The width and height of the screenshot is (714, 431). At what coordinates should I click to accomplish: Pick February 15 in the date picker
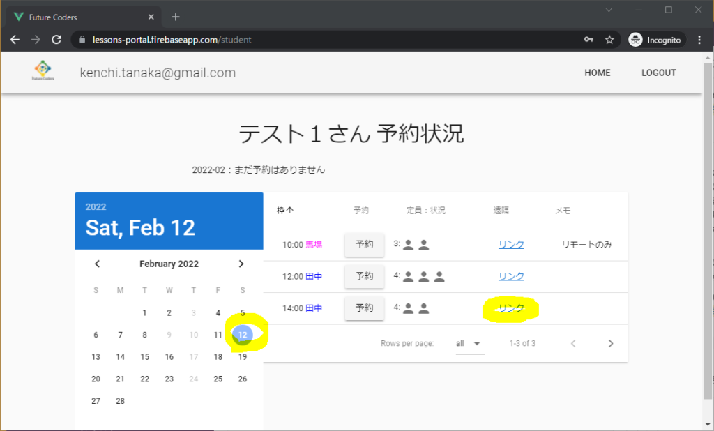point(144,357)
